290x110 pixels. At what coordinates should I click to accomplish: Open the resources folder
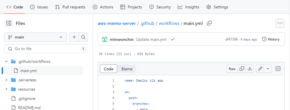(27, 89)
